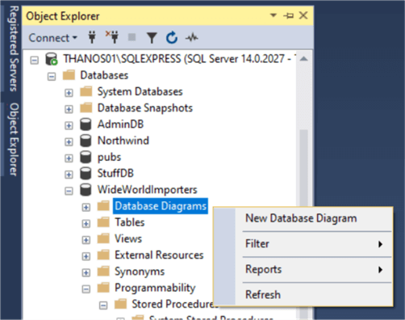Select the Tables label in tree
This screenshot has width=405, height=320.
pos(130,222)
